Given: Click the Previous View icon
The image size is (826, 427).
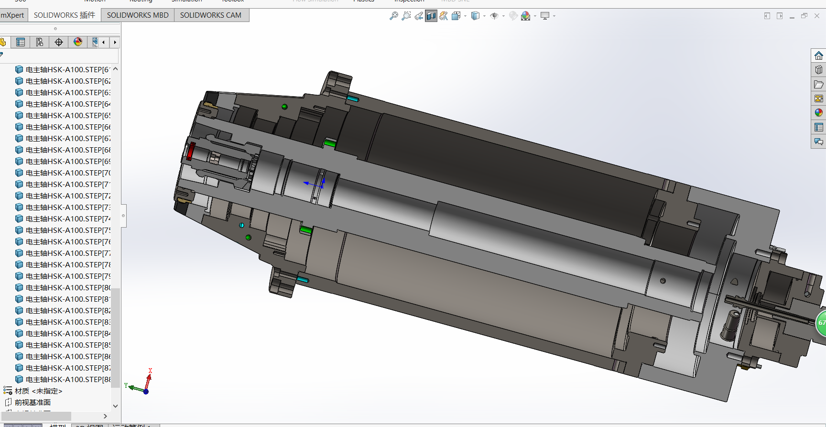Looking at the screenshot, I should (419, 16).
